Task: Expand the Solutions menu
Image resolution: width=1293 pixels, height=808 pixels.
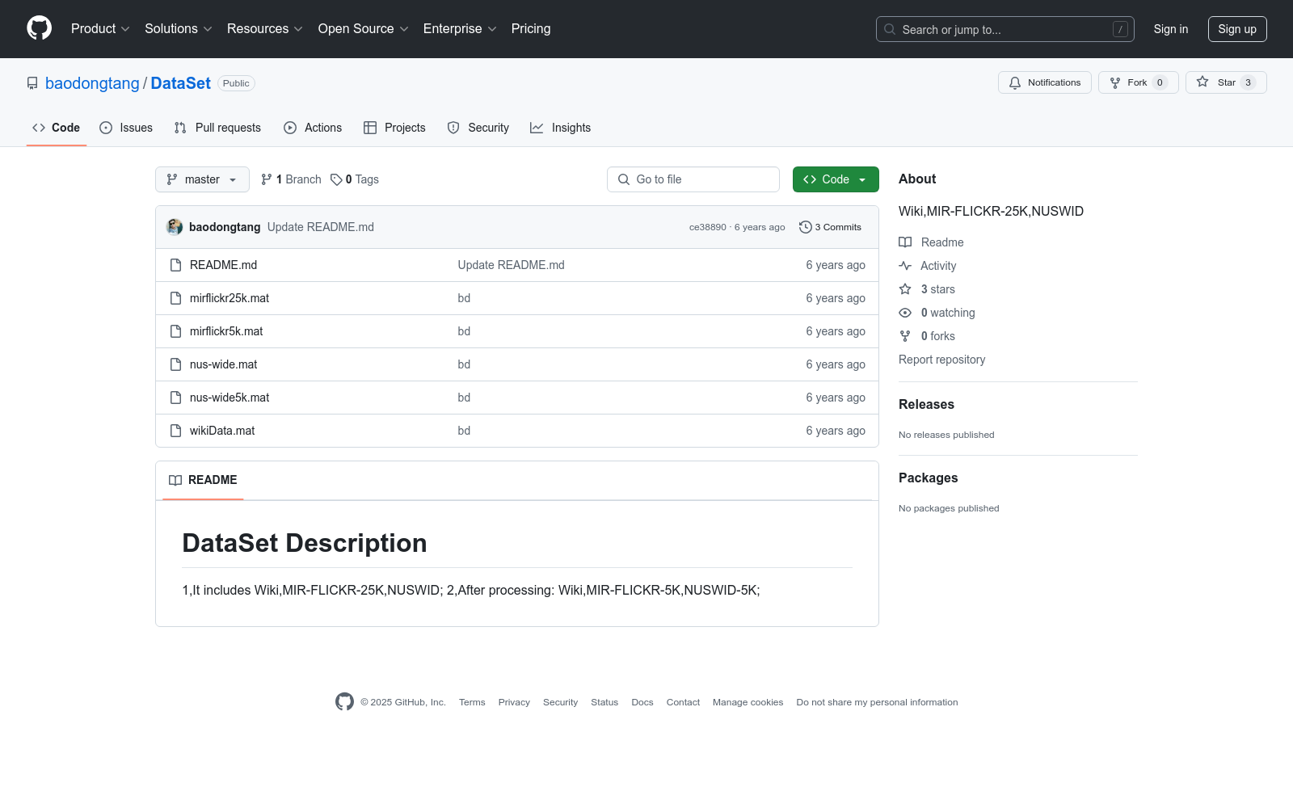Action: [178, 29]
